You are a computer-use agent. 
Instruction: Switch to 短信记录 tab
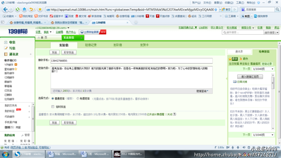tap(90, 45)
